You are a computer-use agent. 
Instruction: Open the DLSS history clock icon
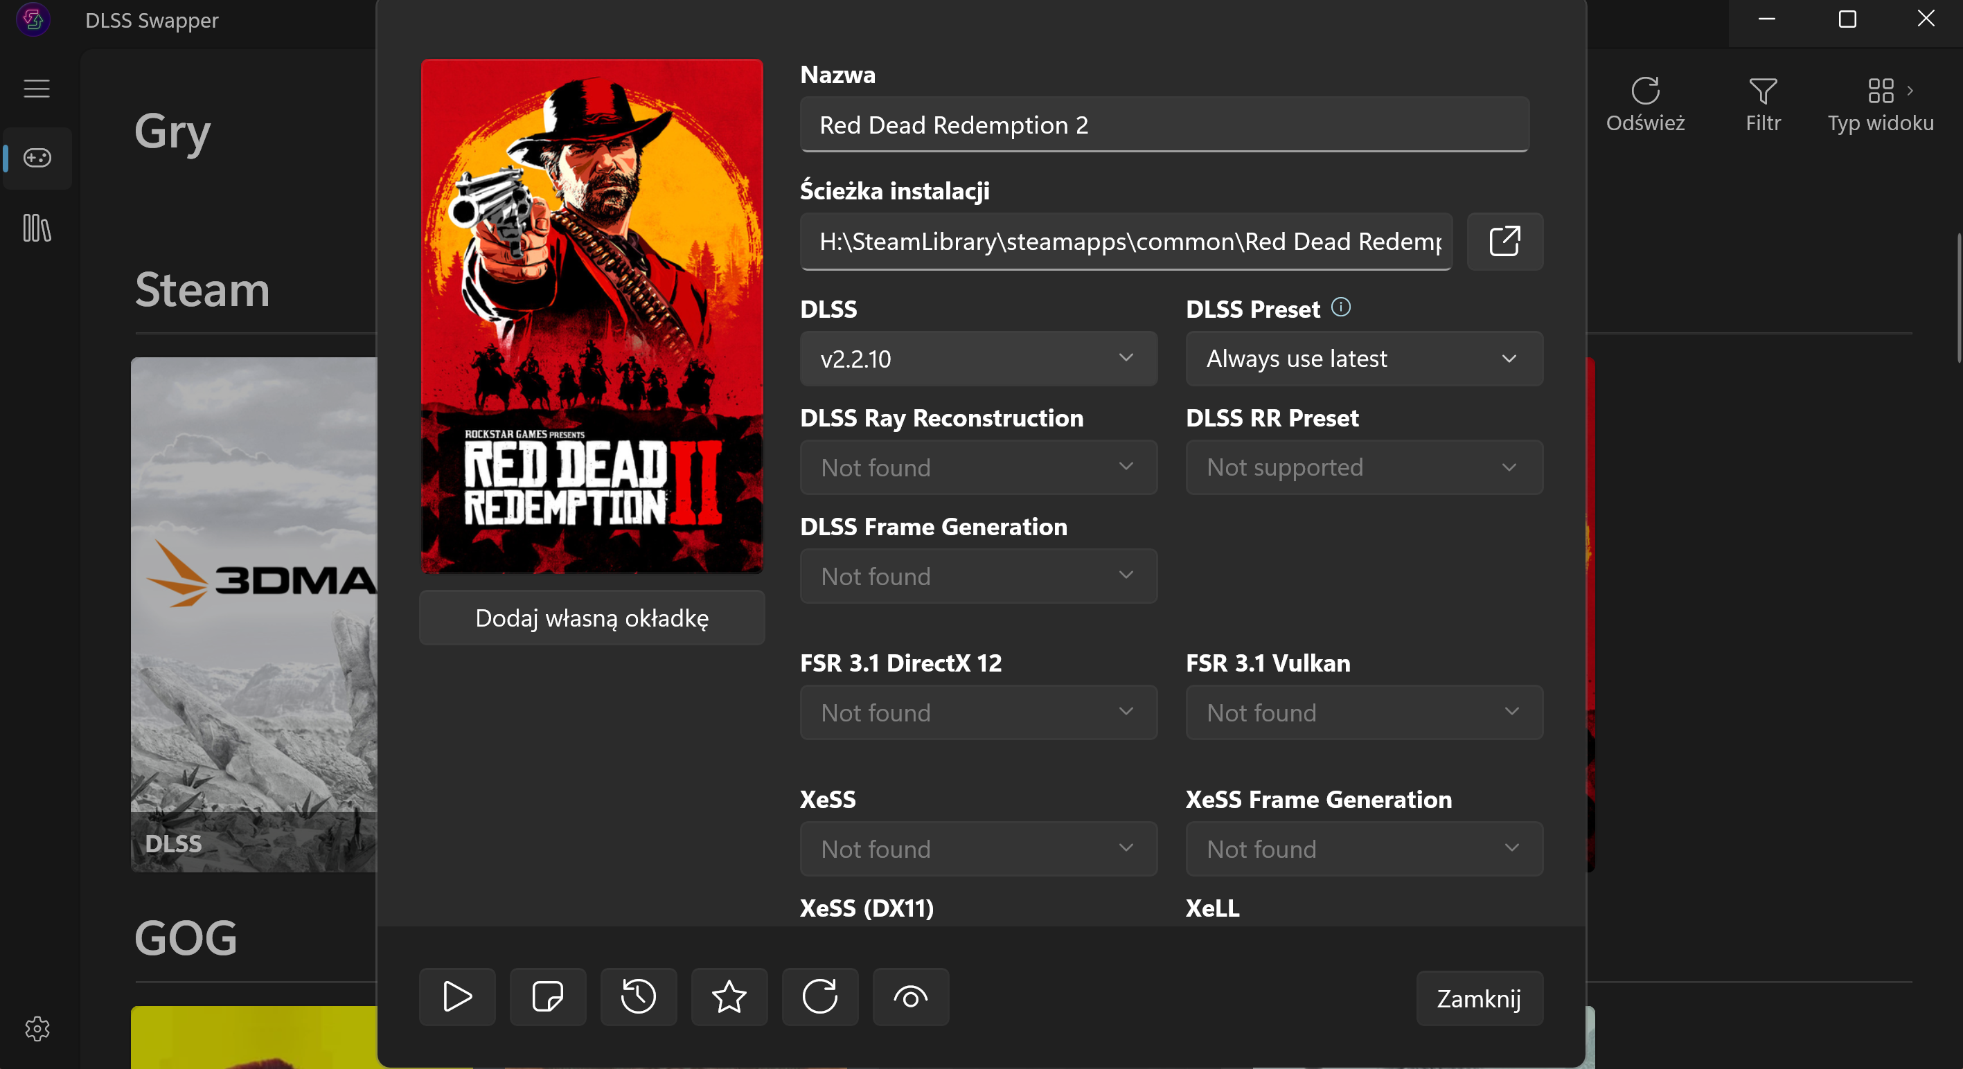point(638,996)
